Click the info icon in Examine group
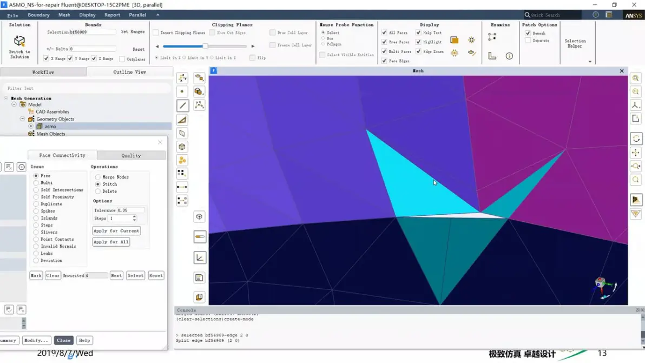The image size is (645, 363). click(509, 56)
